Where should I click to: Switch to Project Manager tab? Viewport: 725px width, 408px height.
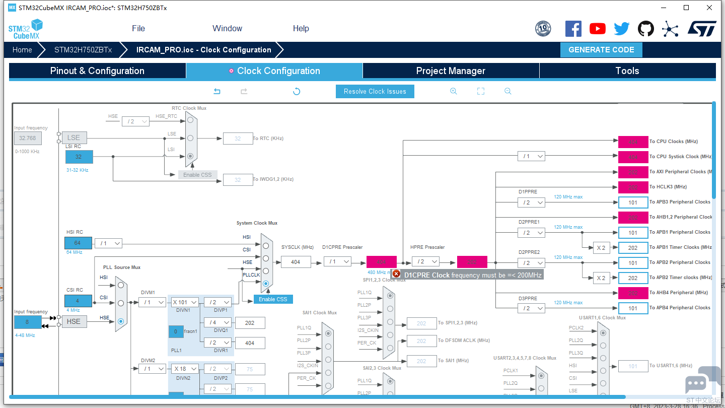[x=451, y=71]
